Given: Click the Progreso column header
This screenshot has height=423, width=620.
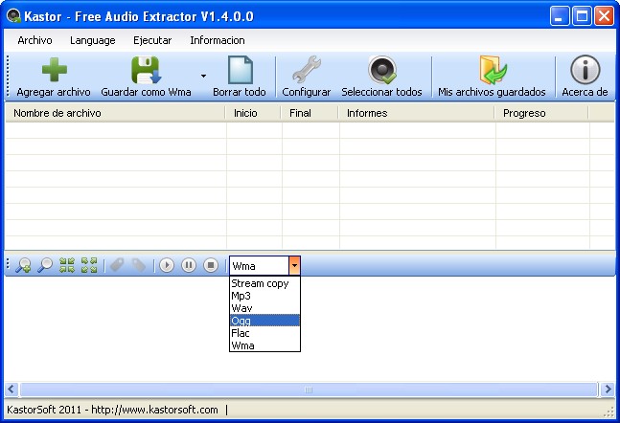Looking at the screenshot, I should pyautogui.click(x=541, y=113).
